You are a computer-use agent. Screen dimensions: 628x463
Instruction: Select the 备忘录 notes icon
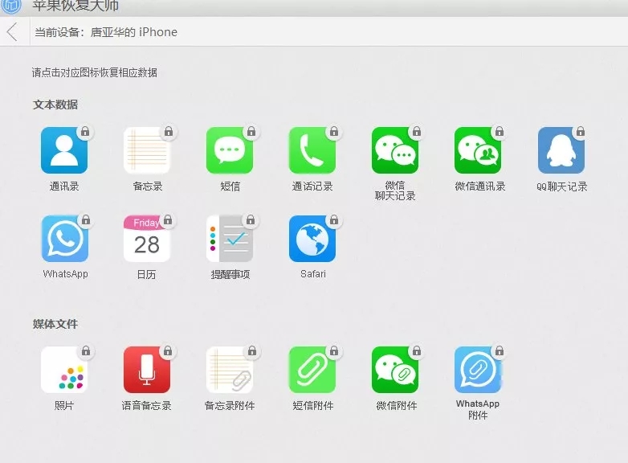click(147, 151)
